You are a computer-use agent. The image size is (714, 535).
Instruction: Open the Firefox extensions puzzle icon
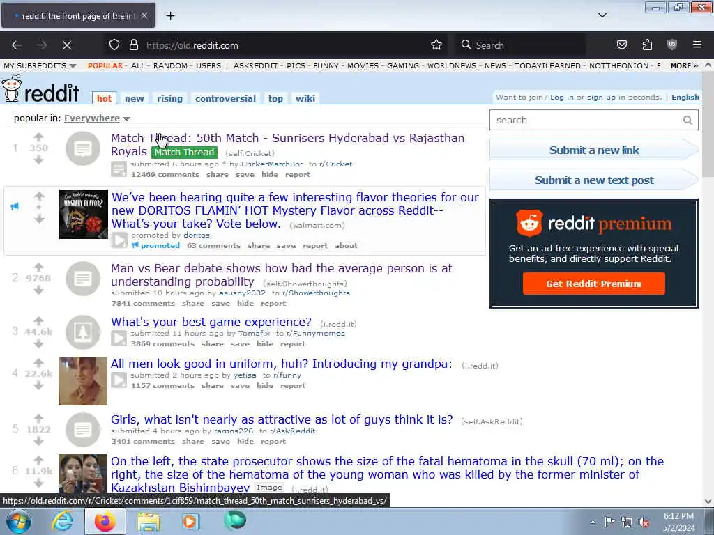click(x=647, y=45)
